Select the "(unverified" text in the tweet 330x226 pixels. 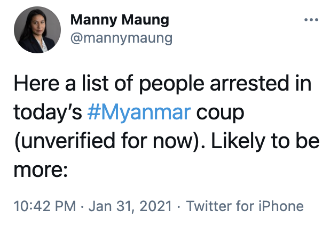click(x=65, y=142)
